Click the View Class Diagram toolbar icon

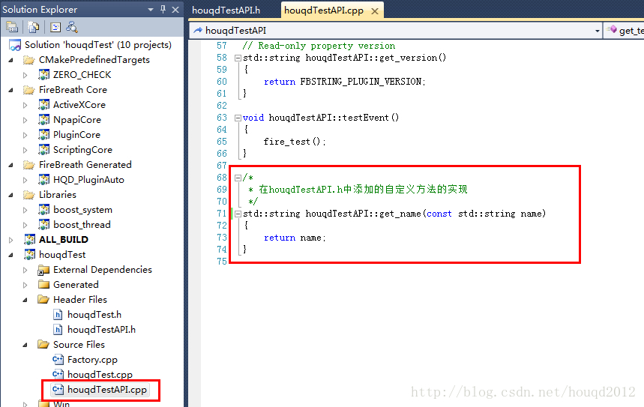tap(72, 27)
